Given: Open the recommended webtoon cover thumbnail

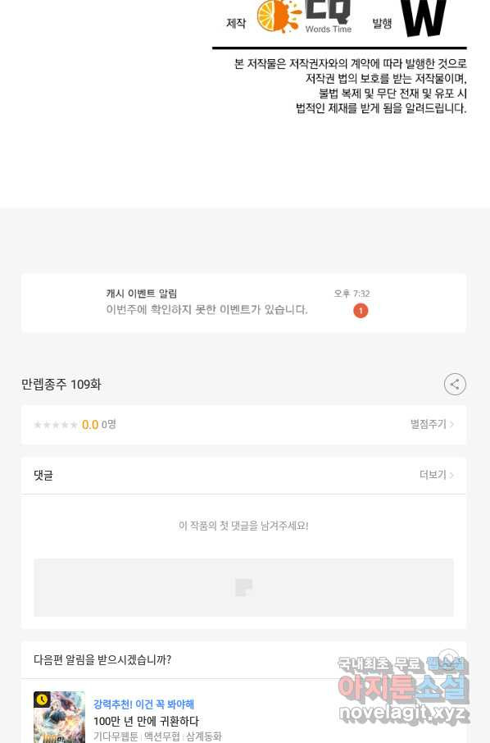Looking at the screenshot, I should click(59, 717).
